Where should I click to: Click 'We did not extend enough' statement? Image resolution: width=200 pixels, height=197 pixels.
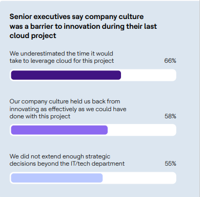tap(67, 160)
